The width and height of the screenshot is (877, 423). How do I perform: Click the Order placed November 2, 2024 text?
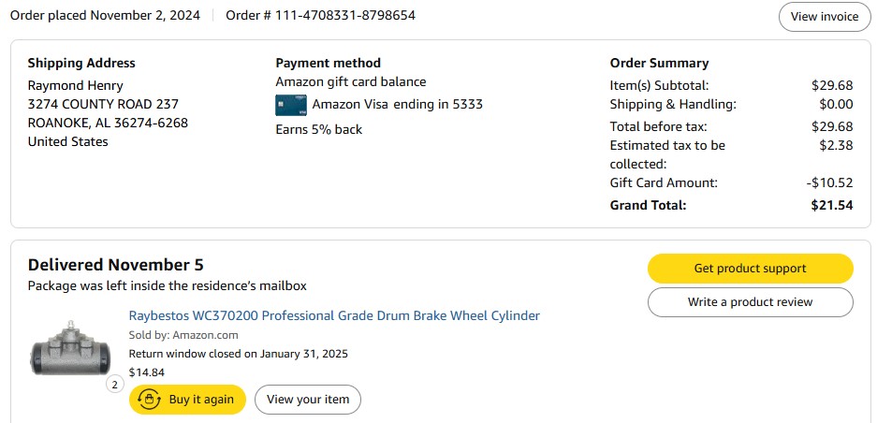(x=105, y=15)
